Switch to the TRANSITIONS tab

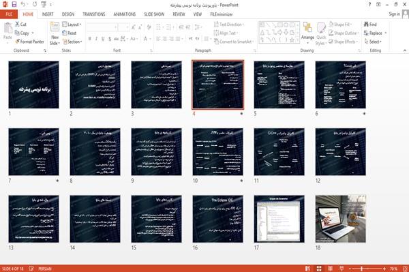(x=94, y=14)
